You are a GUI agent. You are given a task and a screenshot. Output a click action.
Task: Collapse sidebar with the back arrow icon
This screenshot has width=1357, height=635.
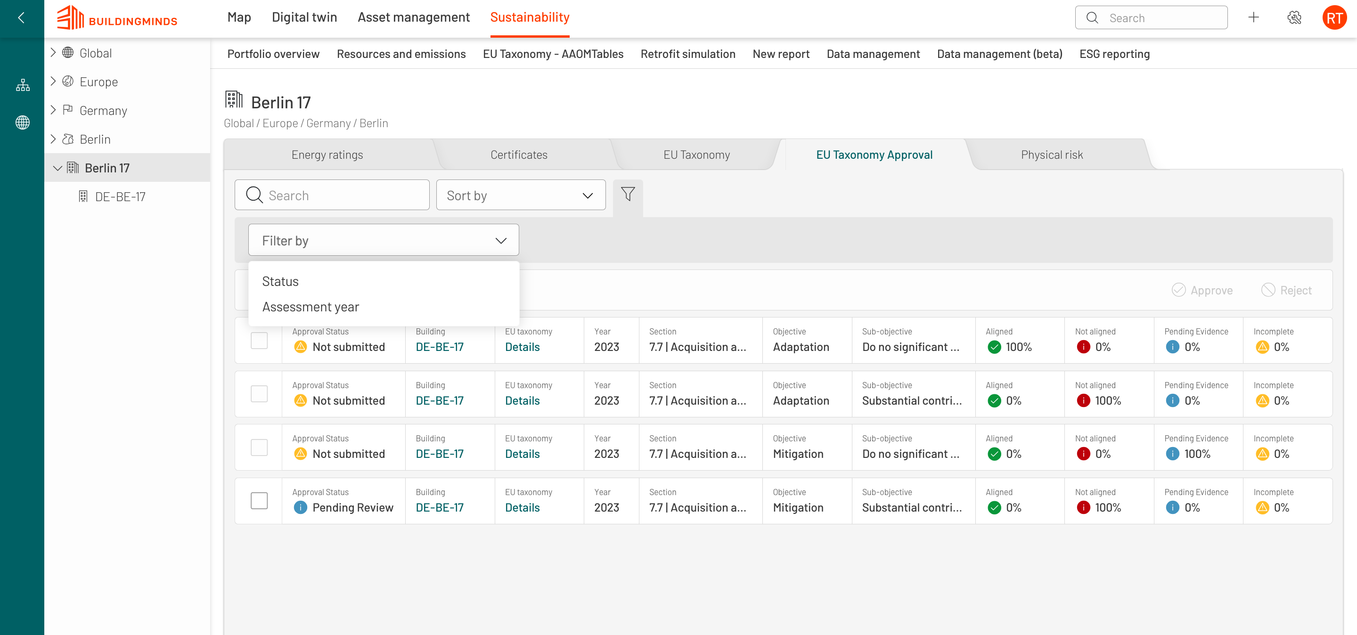tap(22, 18)
